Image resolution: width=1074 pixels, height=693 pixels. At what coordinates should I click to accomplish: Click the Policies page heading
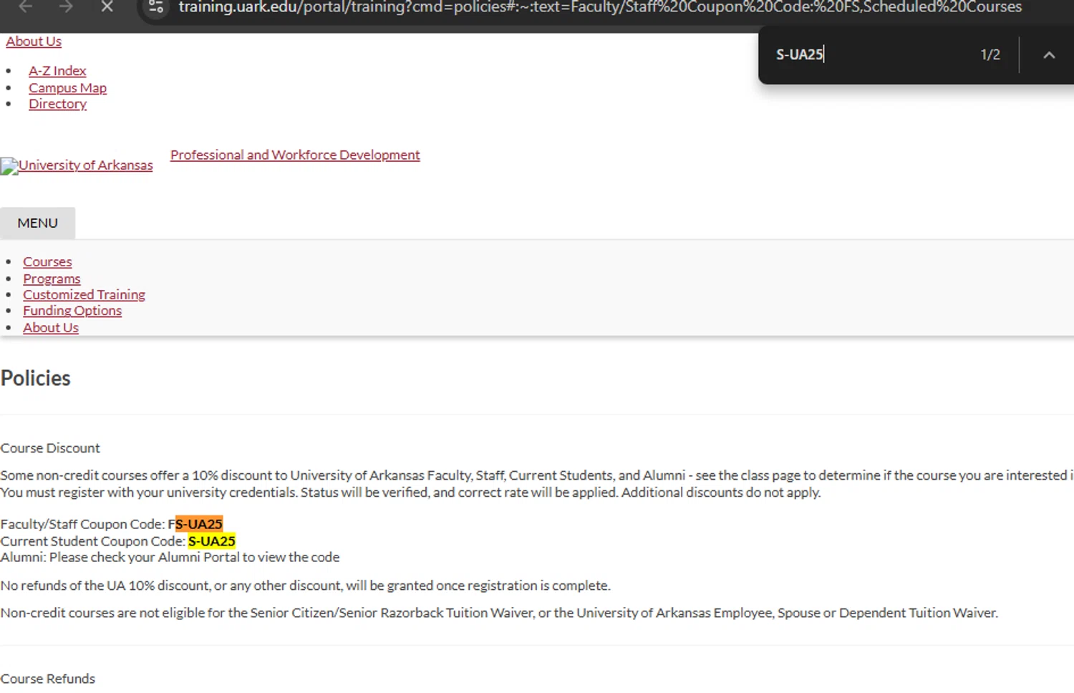36,378
